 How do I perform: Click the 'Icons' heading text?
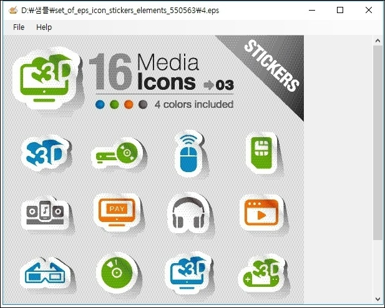[167, 82]
